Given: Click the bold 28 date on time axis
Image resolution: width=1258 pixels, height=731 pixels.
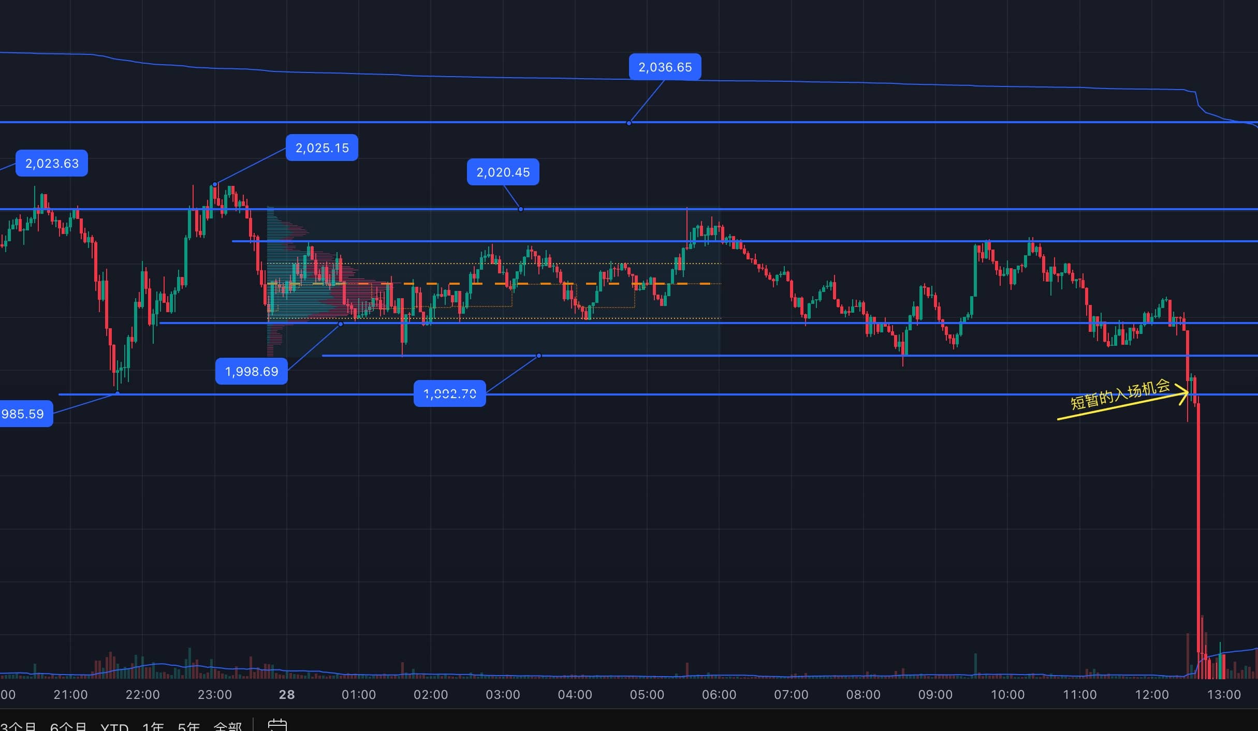Looking at the screenshot, I should pos(287,695).
